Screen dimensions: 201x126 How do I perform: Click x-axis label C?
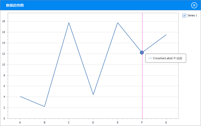69,122
